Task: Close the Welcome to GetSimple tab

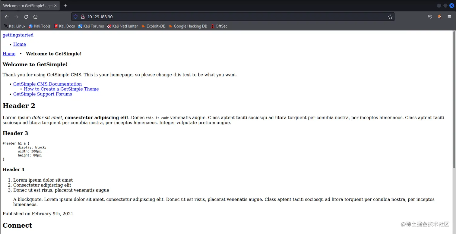Action: coord(55,6)
